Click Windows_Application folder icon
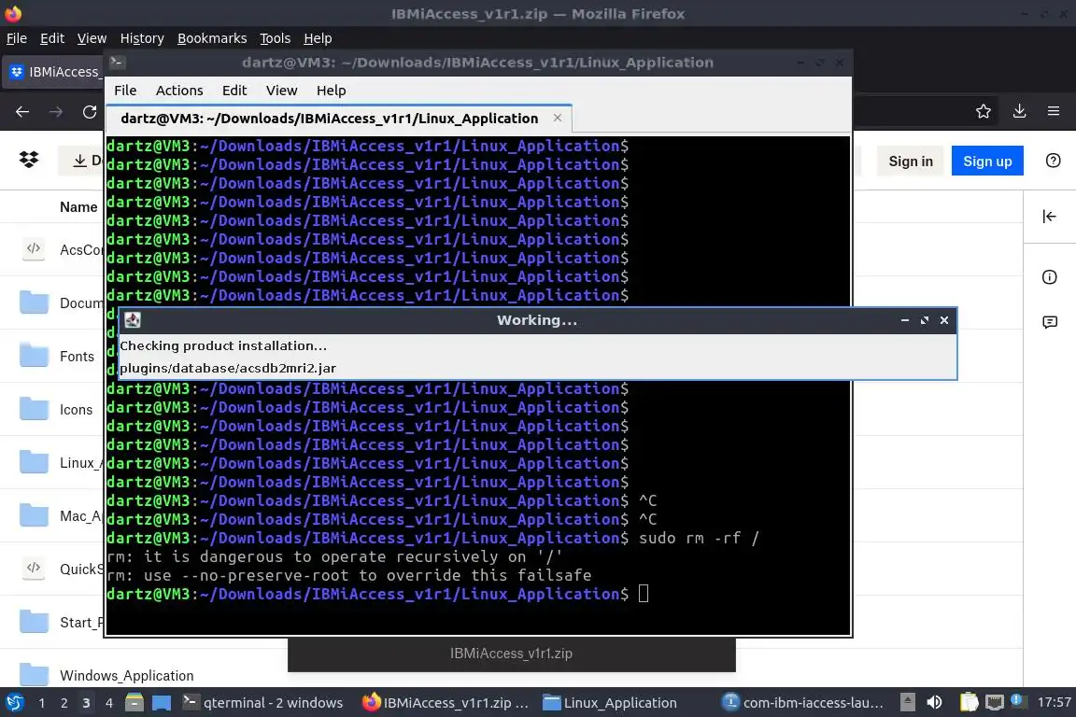The width and height of the screenshot is (1076, 717). (x=34, y=674)
